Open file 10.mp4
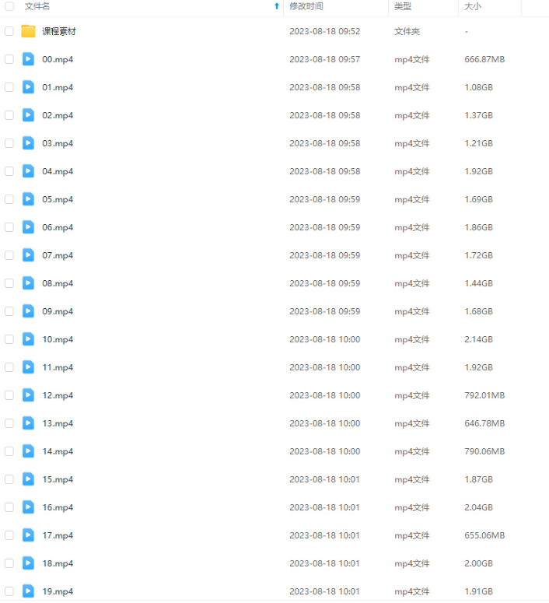 coord(58,339)
